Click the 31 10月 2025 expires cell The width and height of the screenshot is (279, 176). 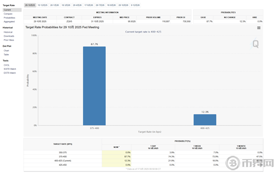tap(97, 21)
